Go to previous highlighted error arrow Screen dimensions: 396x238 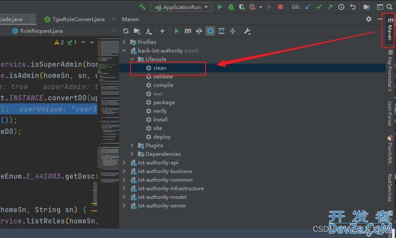[83, 42]
